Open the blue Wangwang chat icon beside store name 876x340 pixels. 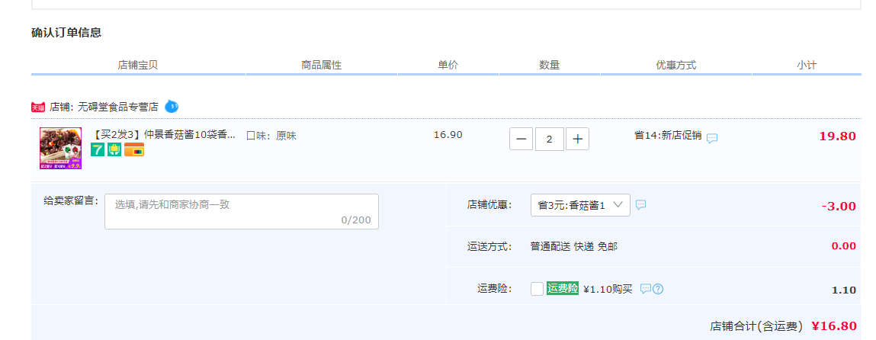click(172, 106)
